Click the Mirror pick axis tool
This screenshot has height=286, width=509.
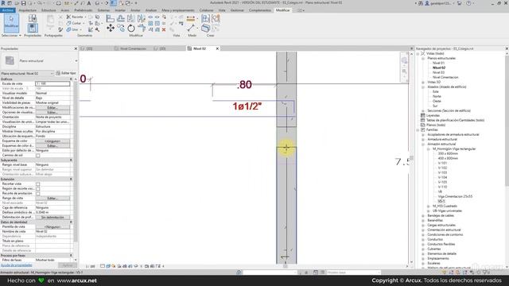[x=131, y=18]
